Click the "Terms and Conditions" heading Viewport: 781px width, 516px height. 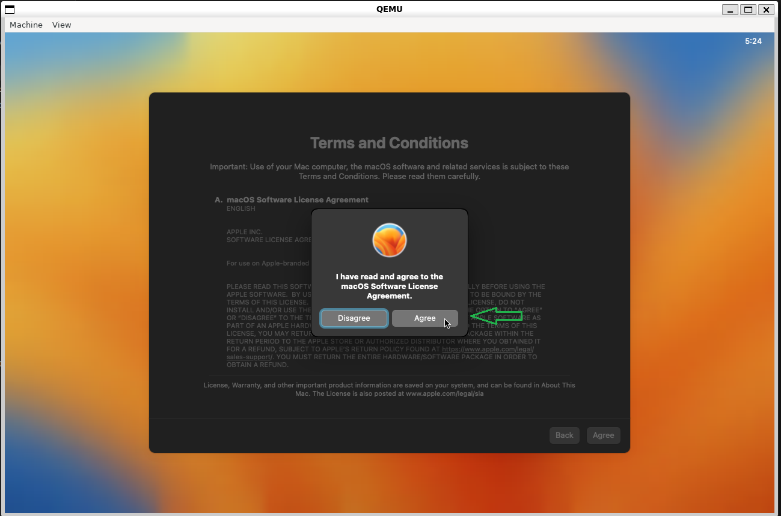(389, 143)
